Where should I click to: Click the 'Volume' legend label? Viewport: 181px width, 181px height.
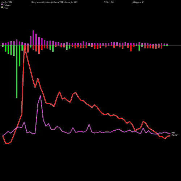7,5
